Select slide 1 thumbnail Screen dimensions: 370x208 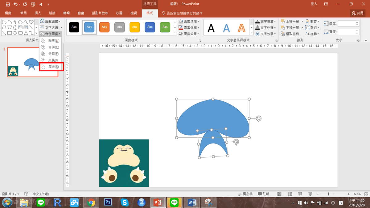[x=33, y=62]
